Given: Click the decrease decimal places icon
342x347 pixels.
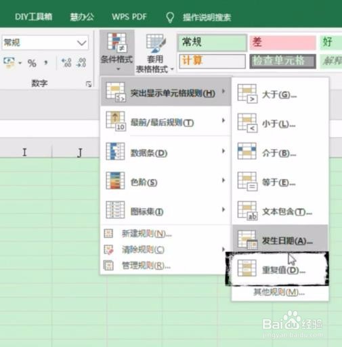Looking at the screenshot, I should click(x=81, y=62).
